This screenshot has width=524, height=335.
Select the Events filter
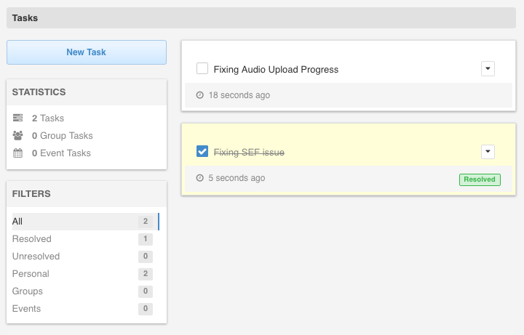tap(26, 308)
